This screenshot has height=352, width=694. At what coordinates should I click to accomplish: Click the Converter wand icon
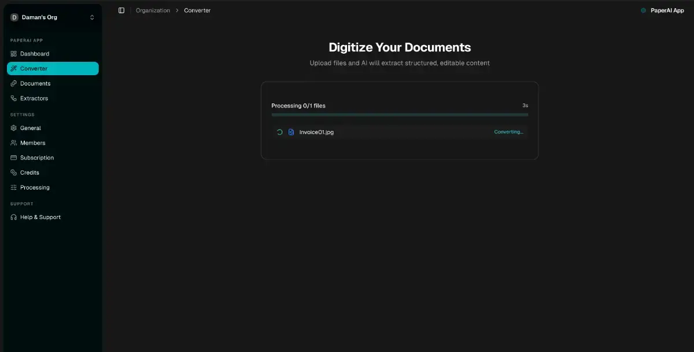coord(14,69)
